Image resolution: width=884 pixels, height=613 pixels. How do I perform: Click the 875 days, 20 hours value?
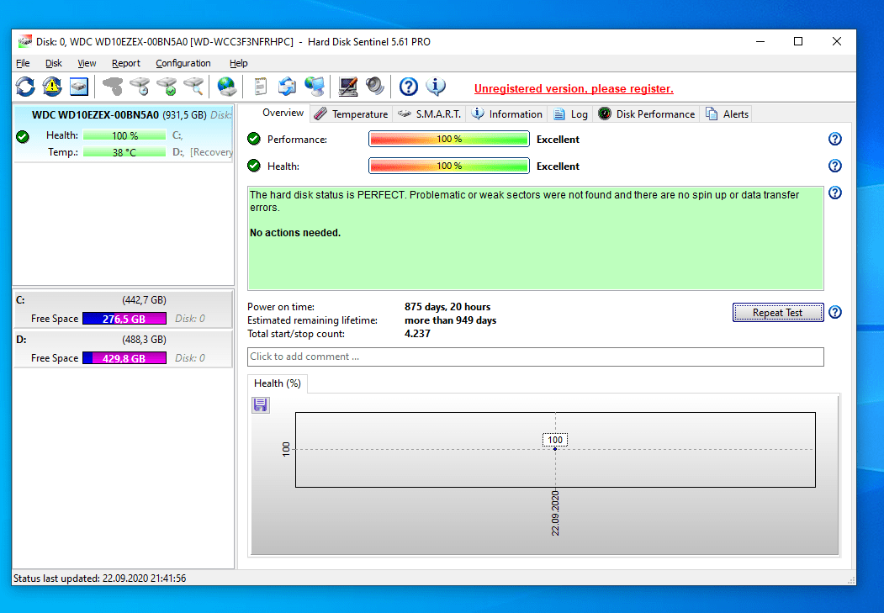click(447, 306)
